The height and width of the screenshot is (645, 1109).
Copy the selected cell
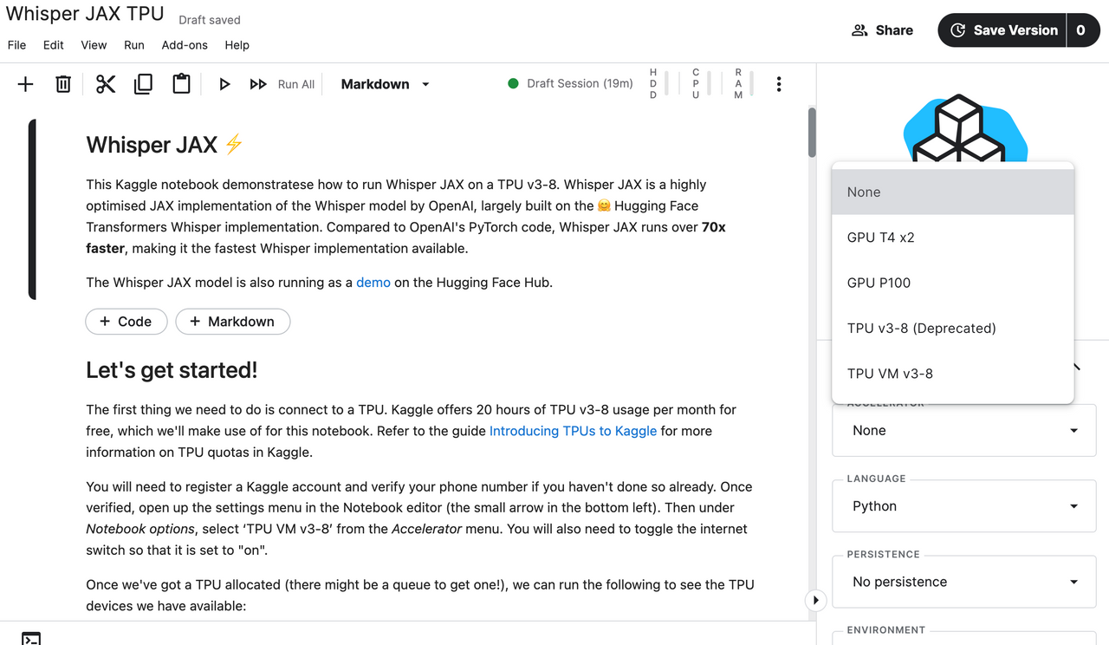143,84
